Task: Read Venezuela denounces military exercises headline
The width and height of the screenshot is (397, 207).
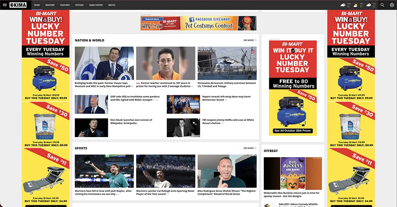Action: coord(227,84)
